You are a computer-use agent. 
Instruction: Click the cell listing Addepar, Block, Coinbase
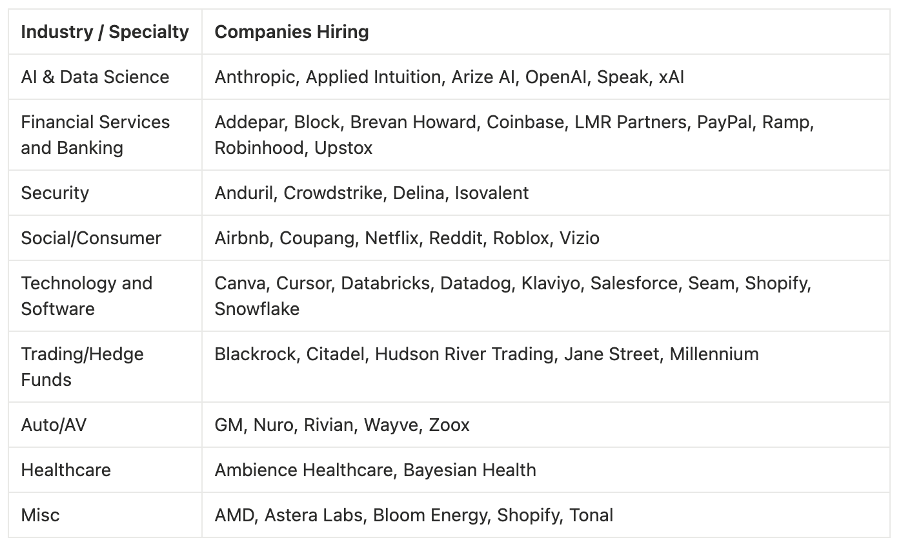coord(514,135)
